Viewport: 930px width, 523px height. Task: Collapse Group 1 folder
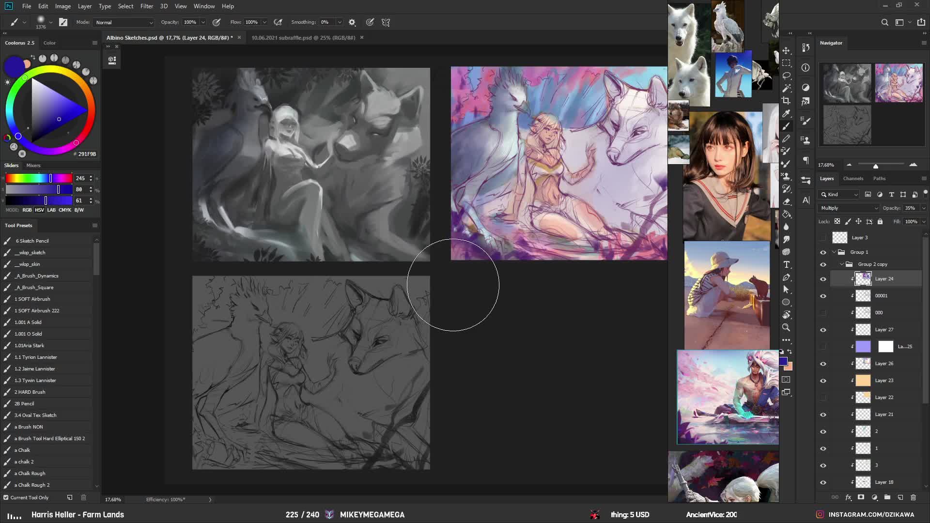[834, 252]
